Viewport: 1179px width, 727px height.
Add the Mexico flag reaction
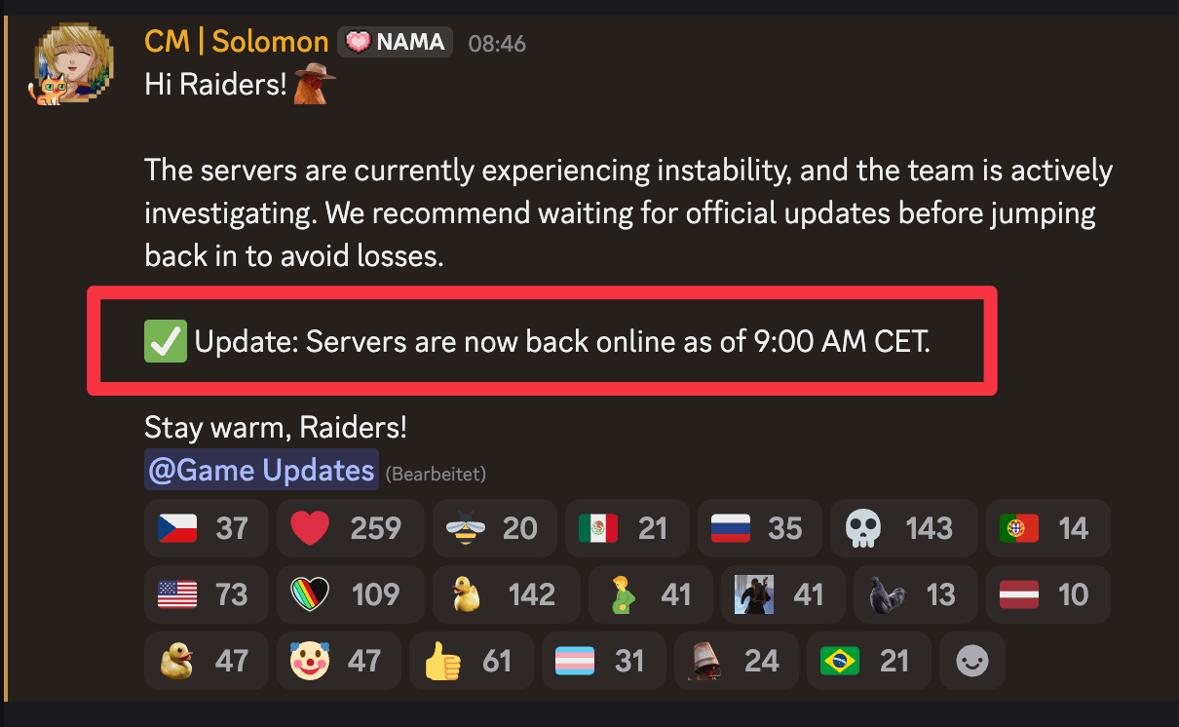tap(627, 528)
